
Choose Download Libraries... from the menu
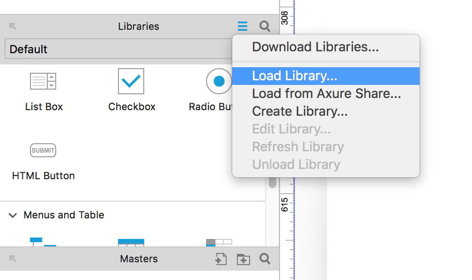pyautogui.click(x=326, y=47)
